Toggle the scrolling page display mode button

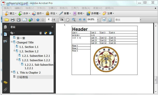point(104,20)
